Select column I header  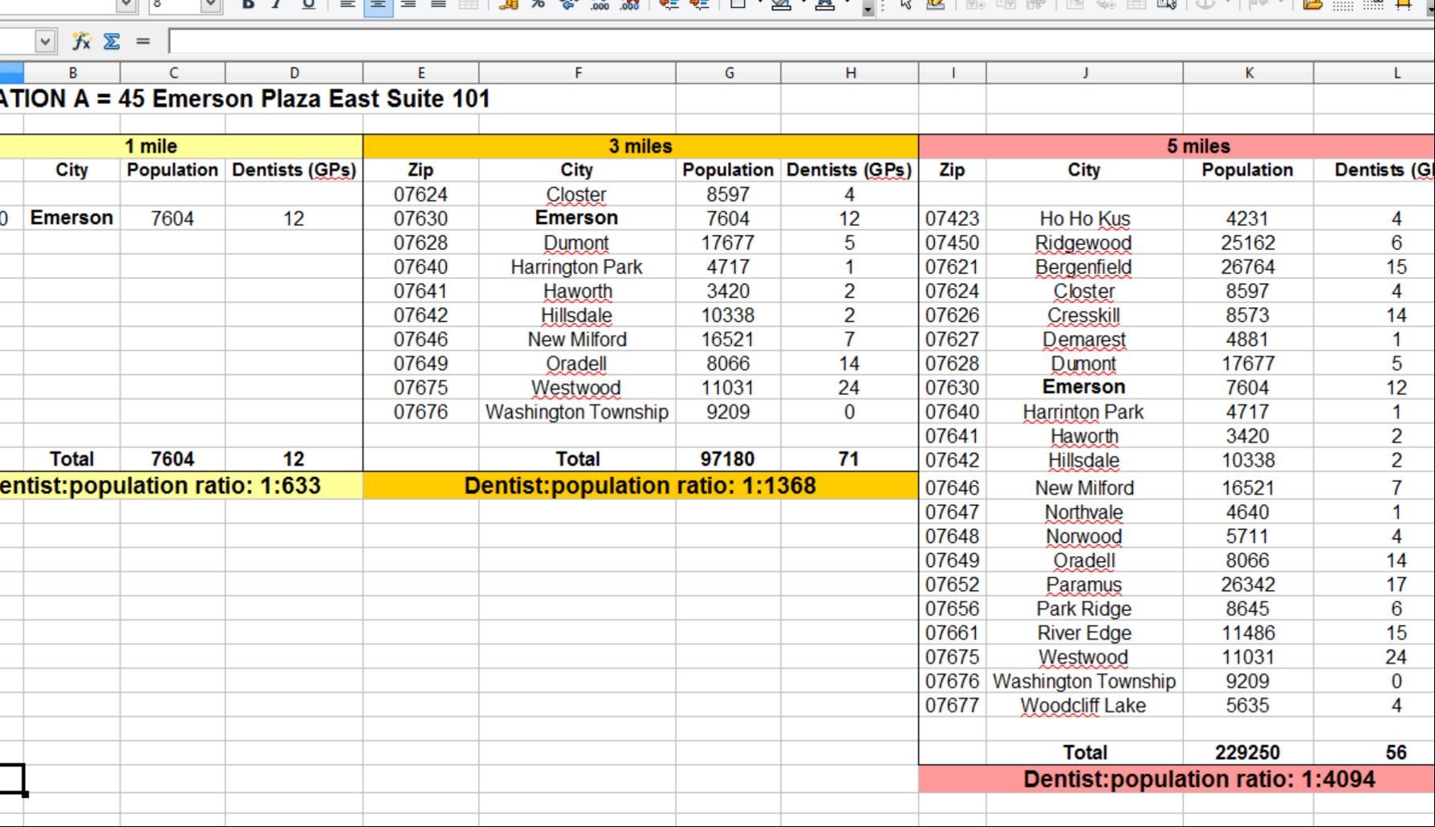click(953, 73)
